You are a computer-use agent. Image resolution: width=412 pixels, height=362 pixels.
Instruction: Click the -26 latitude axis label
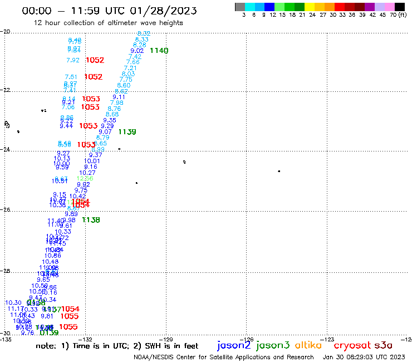coord(5,210)
